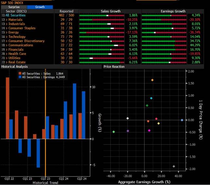Select the red diamond scatter point

pyautogui.click(x=156, y=119)
